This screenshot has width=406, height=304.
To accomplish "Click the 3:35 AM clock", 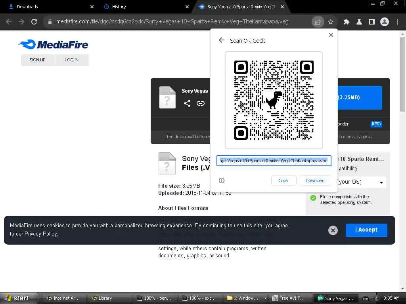I will [391, 298].
